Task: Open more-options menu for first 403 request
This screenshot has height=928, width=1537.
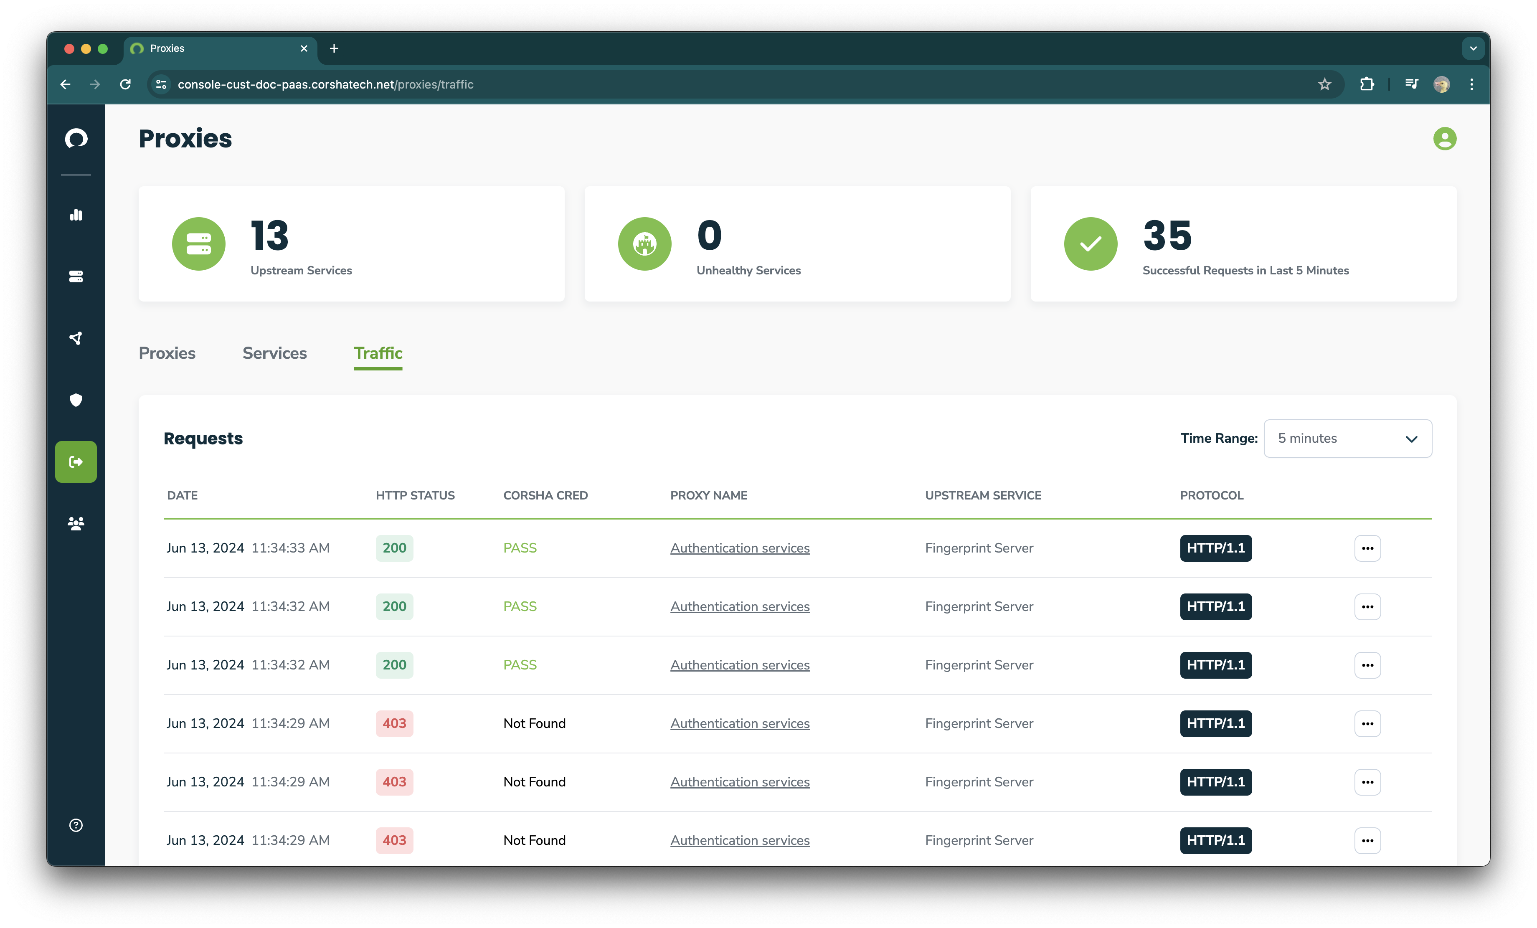Action: (x=1367, y=723)
